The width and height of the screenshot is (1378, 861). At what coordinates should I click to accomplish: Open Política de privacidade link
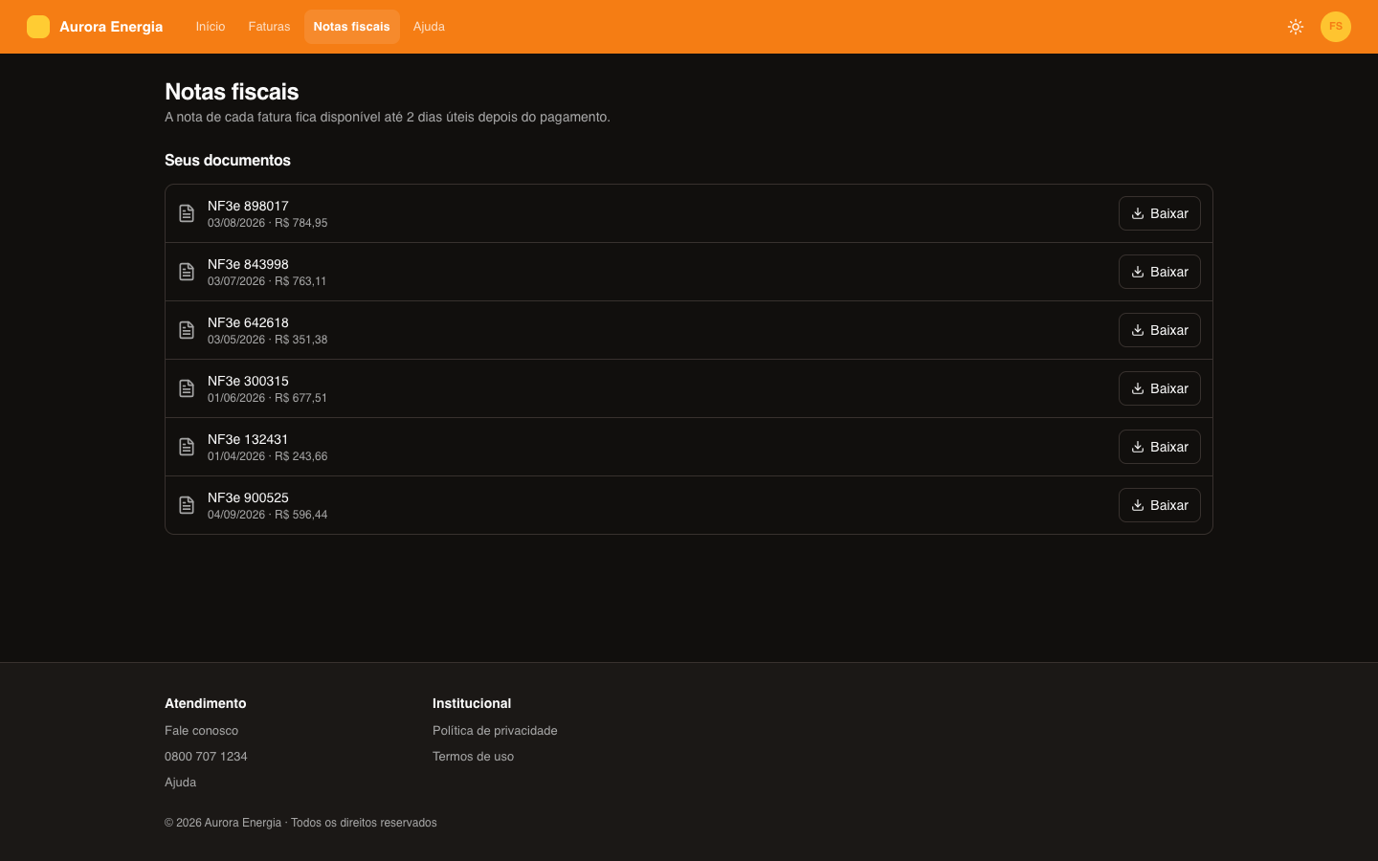(x=495, y=731)
